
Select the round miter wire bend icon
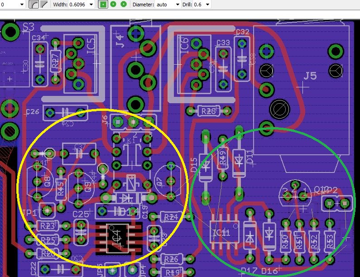[34, 4]
